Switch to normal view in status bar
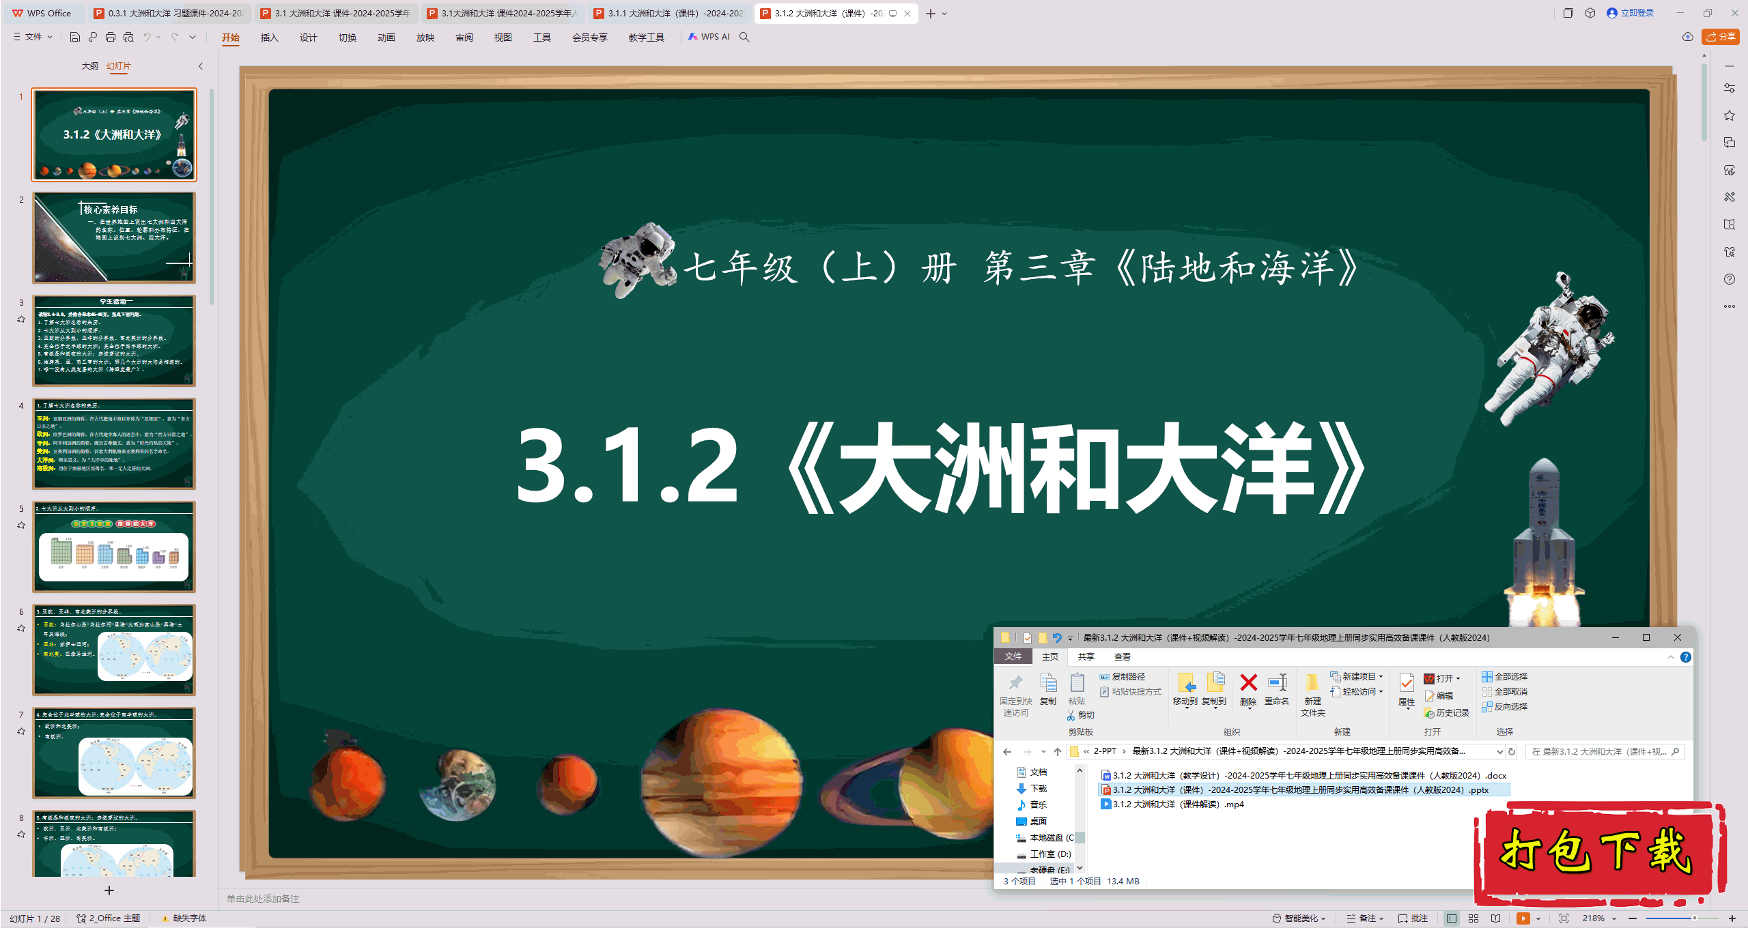The height and width of the screenshot is (928, 1748). coord(1452,918)
